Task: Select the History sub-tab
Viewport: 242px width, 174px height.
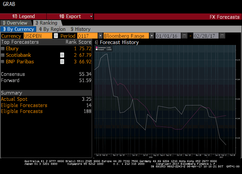Action: tap(81, 29)
